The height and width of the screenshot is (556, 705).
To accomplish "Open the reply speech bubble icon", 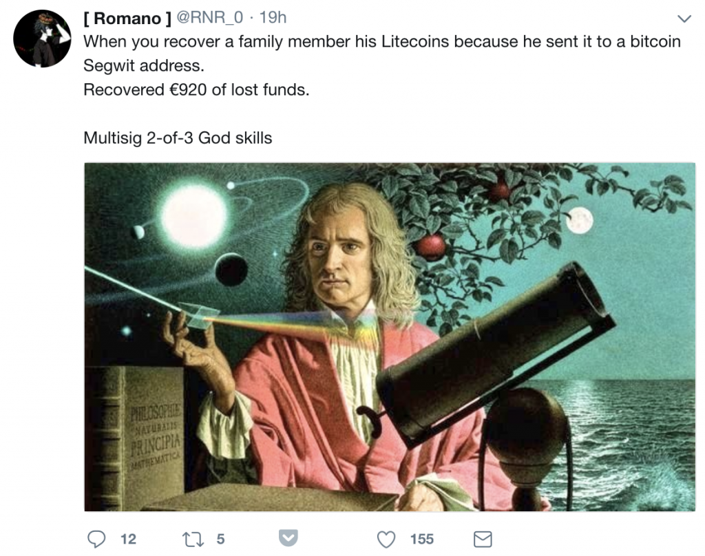I will pyautogui.click(x=96, y=539).
